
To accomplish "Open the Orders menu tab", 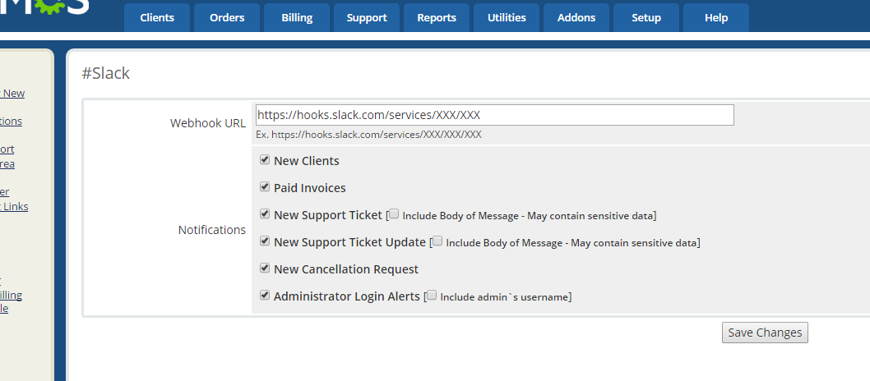I will tap(226, 17).
